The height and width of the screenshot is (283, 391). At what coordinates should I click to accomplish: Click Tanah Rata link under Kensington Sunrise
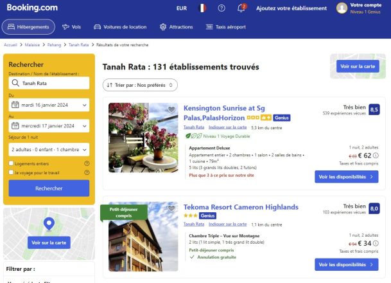pyautogui.click(x=194, y=127)
